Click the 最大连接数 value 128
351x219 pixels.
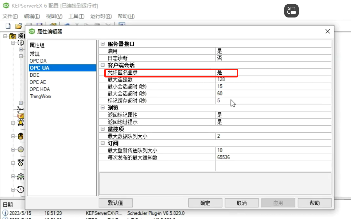pyautogui.click(x=273, y=80)
